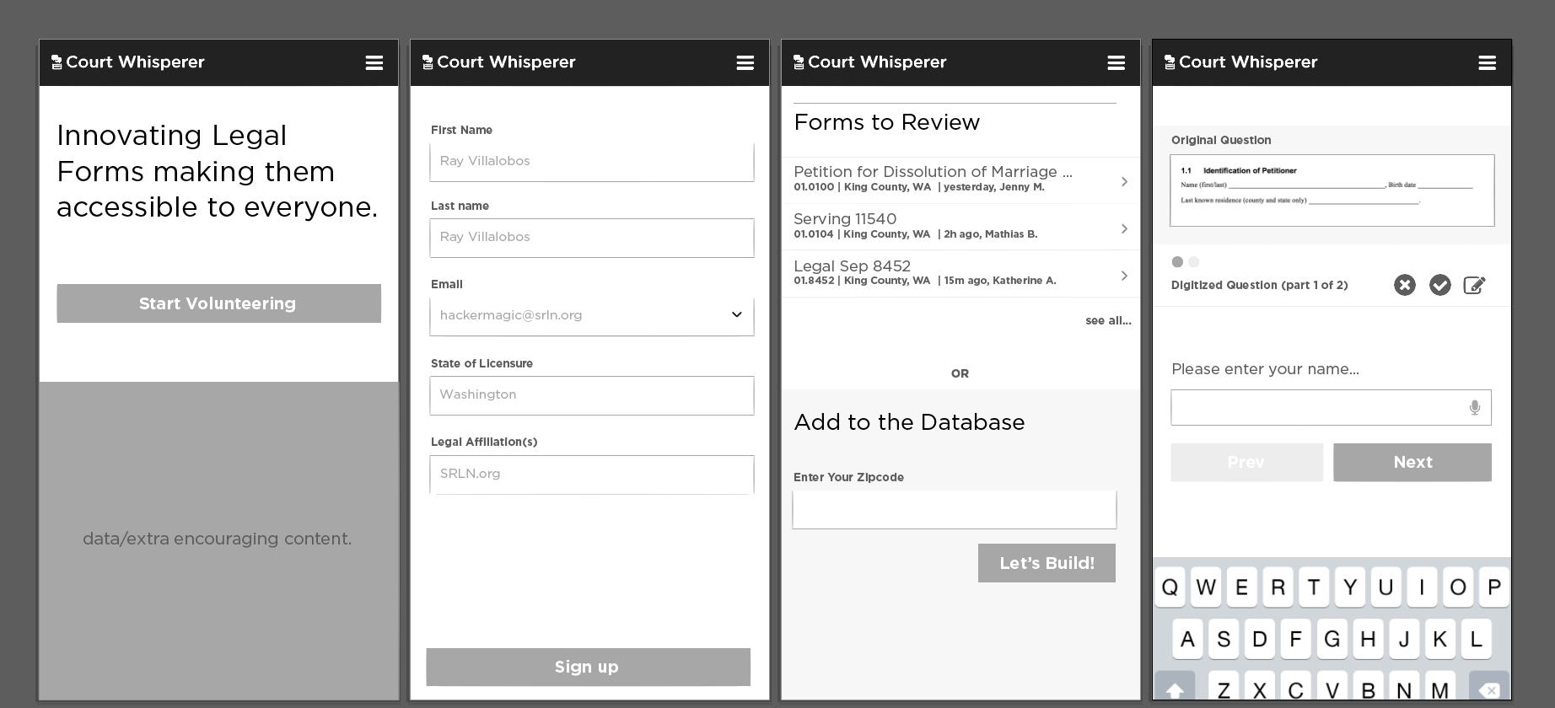Reject the digitized question with X icon

tap(1404, 286)
